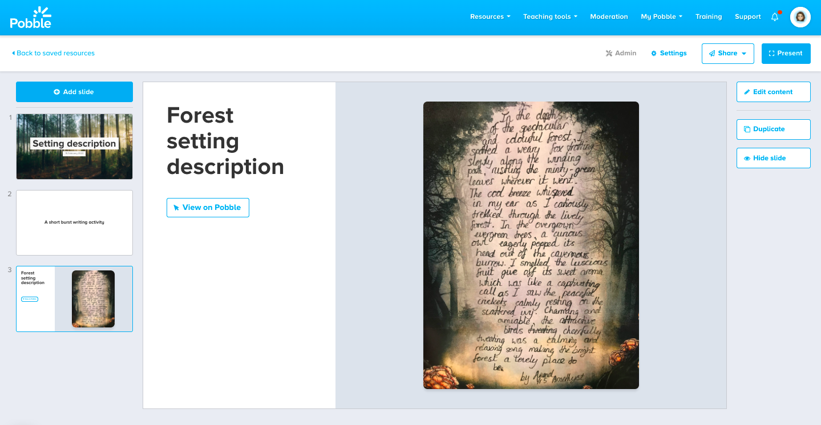Viewport: 821px width, 425px height.
Task: Expand the Resources menu dropdown
Action: pyautogui.click(x=490, y=17)
